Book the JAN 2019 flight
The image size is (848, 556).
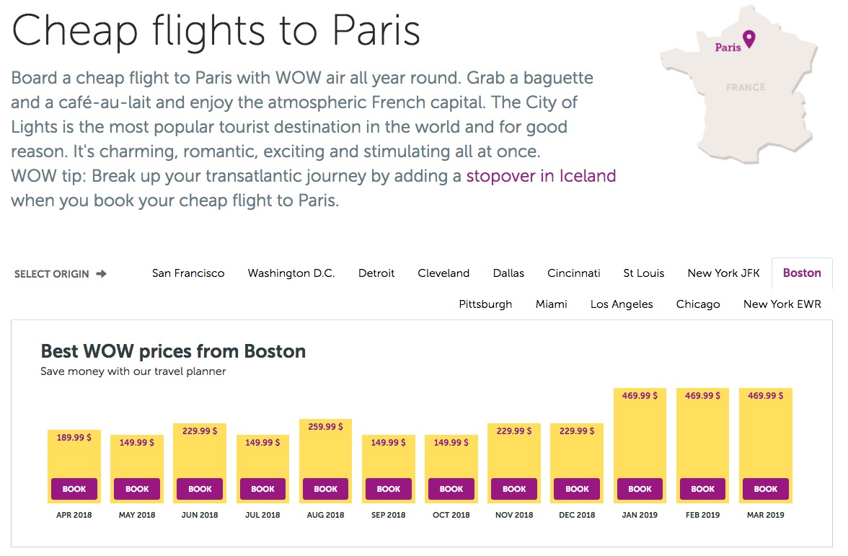640,489
